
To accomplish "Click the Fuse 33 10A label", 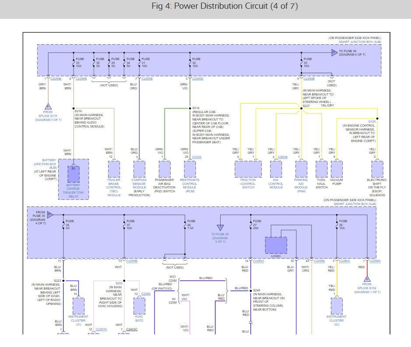I will (80, 62).
